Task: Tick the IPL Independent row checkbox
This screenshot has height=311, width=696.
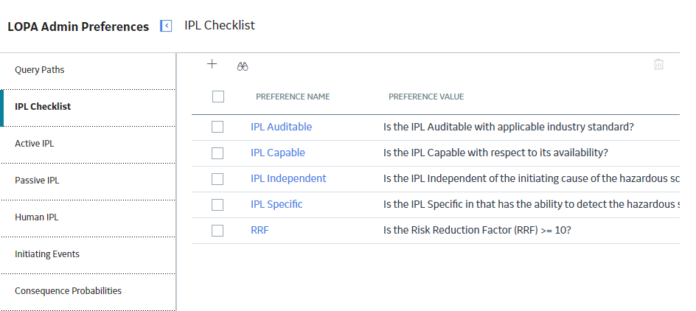Action: pyautogui.click(x=217, y=179)
